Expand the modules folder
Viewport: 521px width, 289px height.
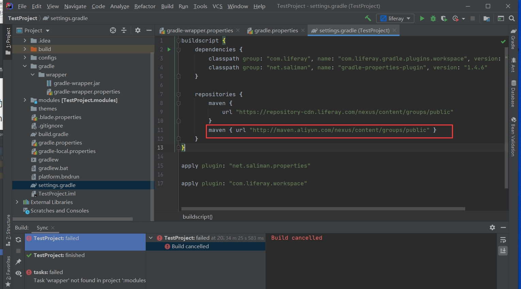pyautogui.click(x=25, y=100)
